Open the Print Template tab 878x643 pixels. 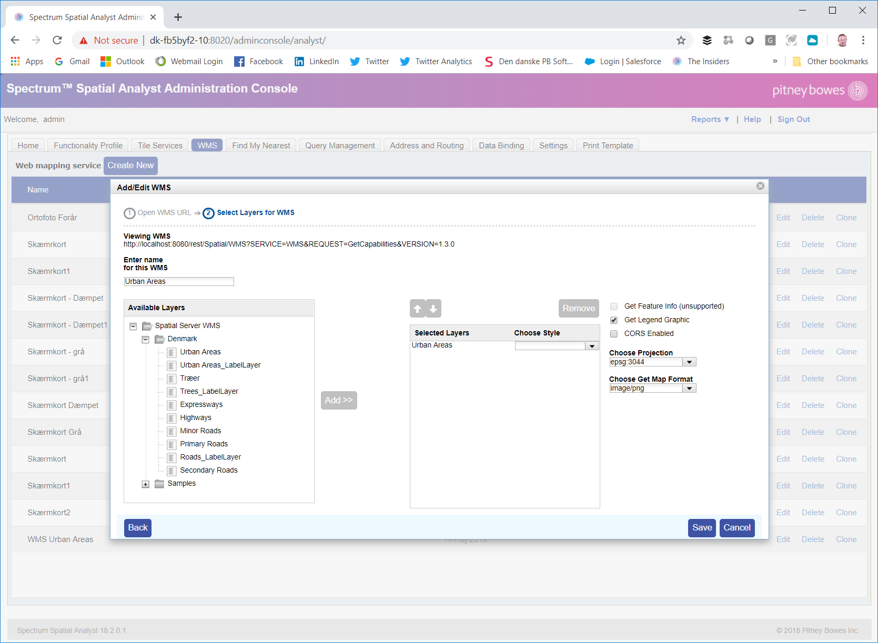pyautogui.click(x=608, y=146)
